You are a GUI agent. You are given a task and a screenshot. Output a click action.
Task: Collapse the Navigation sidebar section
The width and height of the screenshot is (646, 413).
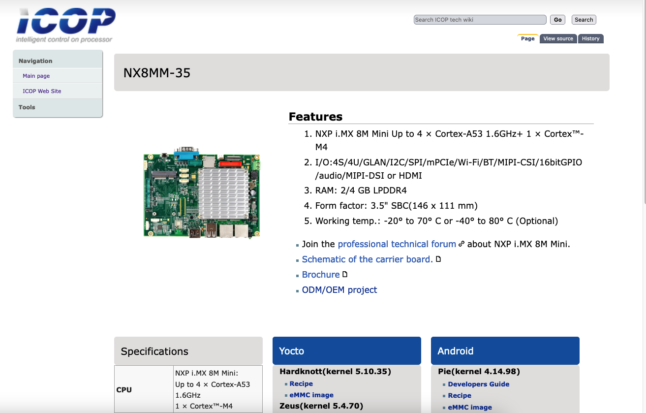(x=35, y=61)
